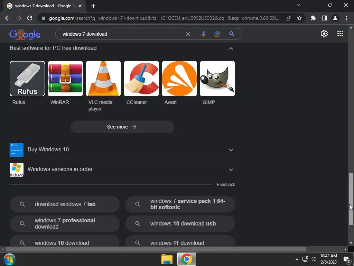Search windows 10 download usb suggestion

[180, 224]
